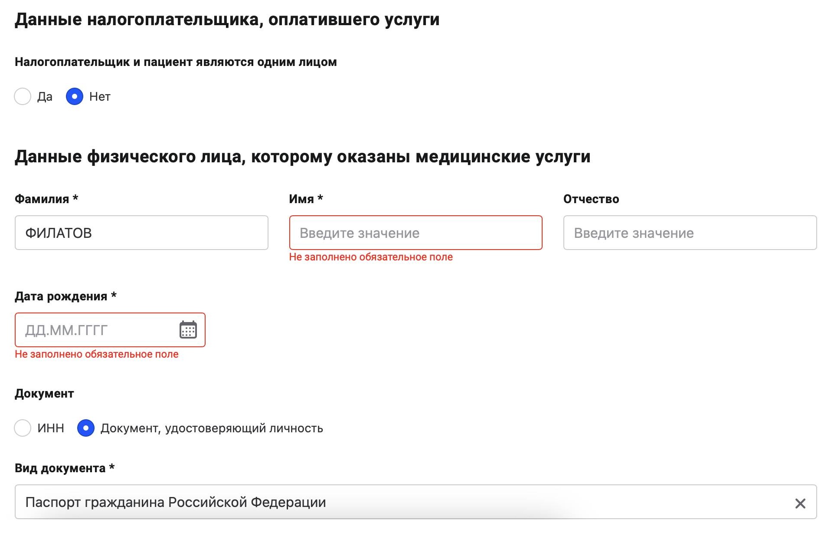The image size is (831, 533).
Task: Click the Вид документа required label
Action: (x=64, y=468)
